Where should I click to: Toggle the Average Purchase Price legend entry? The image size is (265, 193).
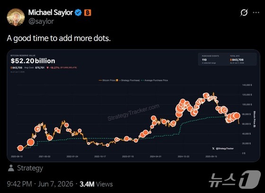pos(154,80)
